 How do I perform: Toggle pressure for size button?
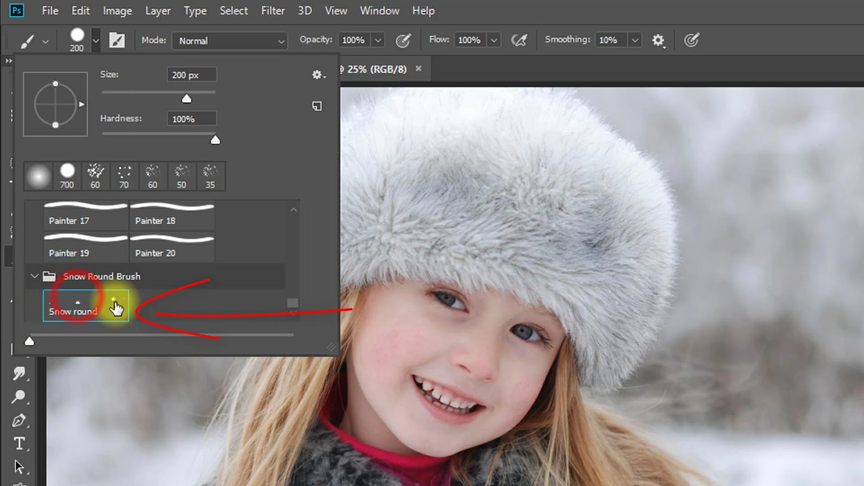click(691, 40)
